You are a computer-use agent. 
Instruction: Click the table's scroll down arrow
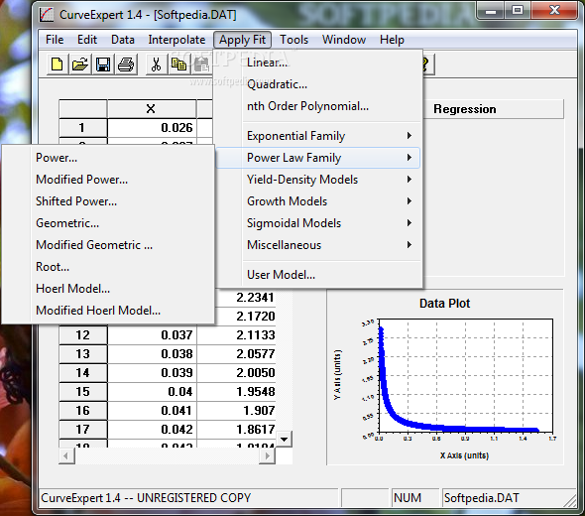point(284,440)
